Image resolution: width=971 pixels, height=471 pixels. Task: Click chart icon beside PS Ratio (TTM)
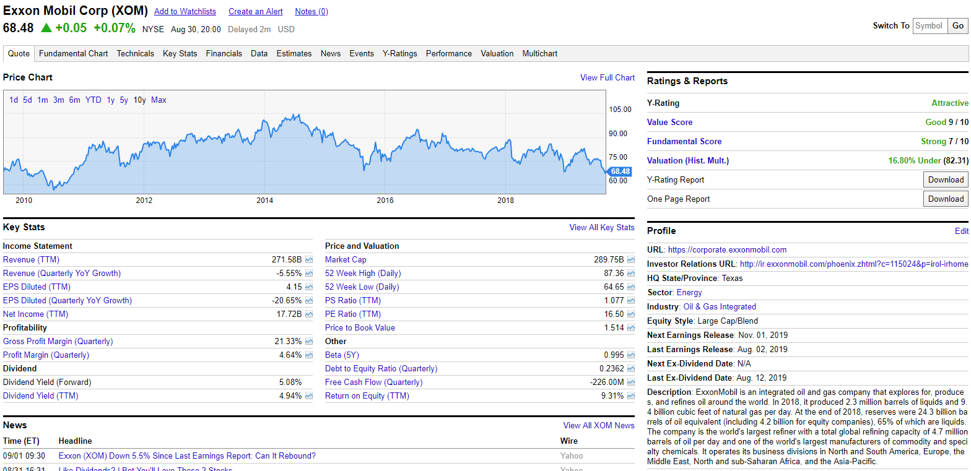pyautogui.click(x=631, y=301)
